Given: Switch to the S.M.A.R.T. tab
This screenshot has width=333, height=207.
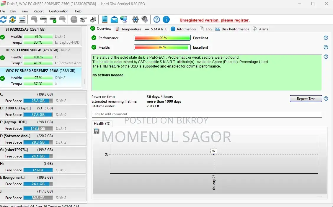Looking at the screenshot, I should click(x=156, y=29).
